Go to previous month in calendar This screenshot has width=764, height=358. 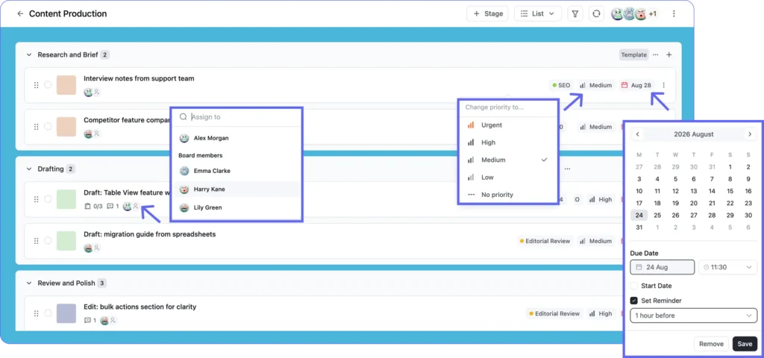637,134
